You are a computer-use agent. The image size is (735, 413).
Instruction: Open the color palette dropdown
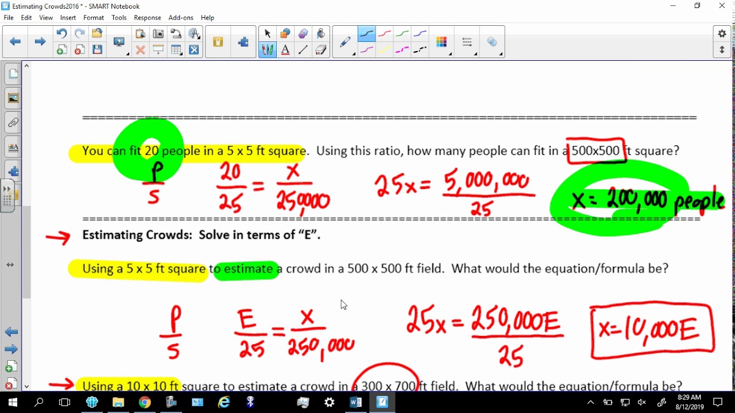click(x=442, y=42)
